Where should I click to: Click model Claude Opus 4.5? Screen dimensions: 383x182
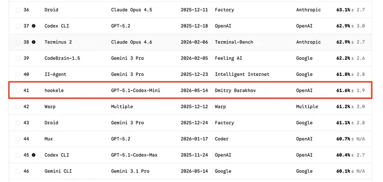tap(131, 10)
